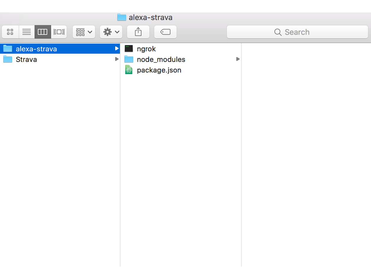The image size is (371, 279).
Task: Expand the Strava folder arrow
Action: 117,59
